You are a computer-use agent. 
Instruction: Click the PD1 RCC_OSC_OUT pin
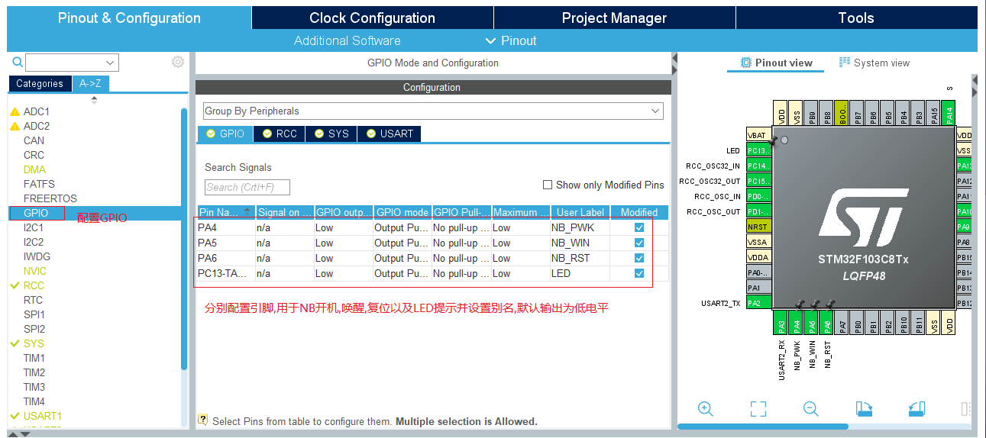tap(758, 211)
